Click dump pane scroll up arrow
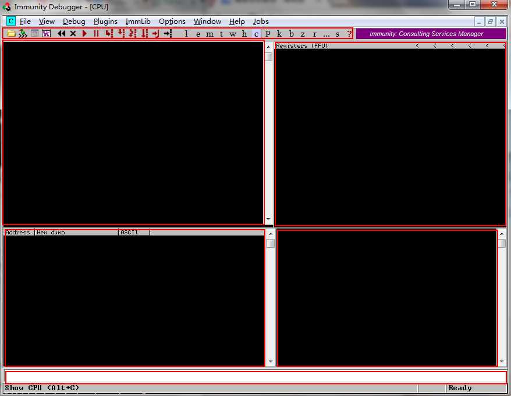This screenshot has width=511, height=396. point(271,234)
